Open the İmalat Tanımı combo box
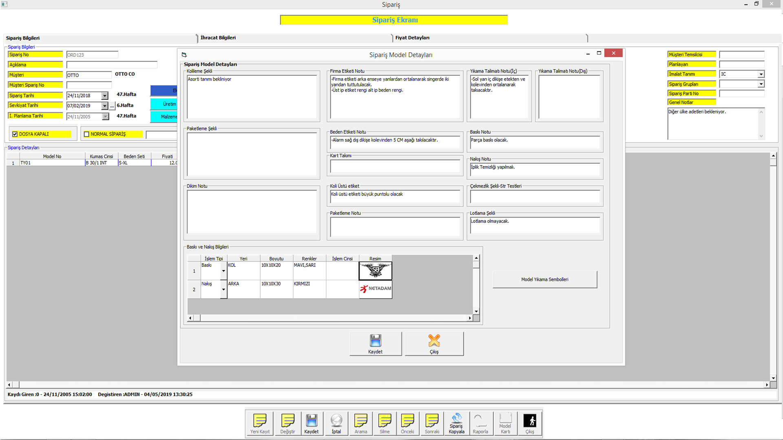783x440 pixels. tap(761, 74)
